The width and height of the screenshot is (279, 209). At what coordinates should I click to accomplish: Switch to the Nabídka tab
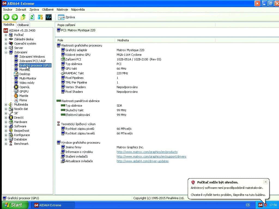tap(9, 24)
